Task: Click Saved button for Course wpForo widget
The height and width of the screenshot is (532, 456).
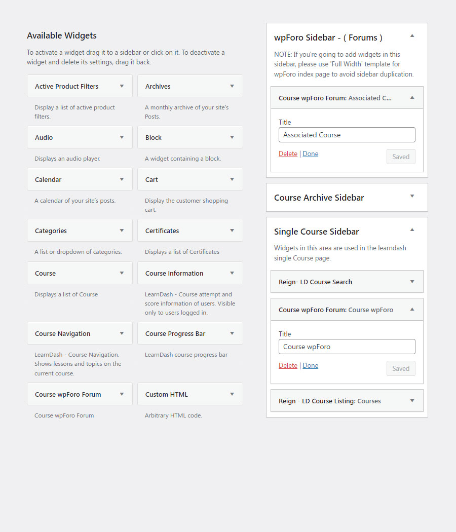Action: click(401, 368)
